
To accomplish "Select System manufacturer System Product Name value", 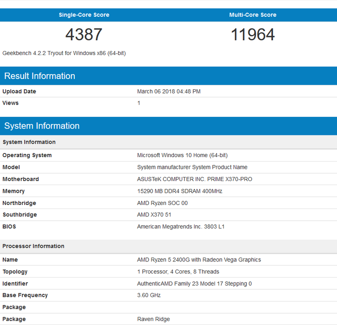I will click(192, 167).
